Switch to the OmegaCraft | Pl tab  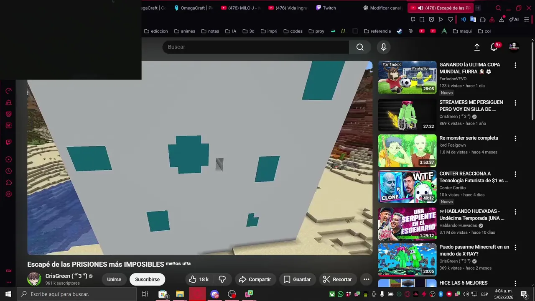pos(194,8)
